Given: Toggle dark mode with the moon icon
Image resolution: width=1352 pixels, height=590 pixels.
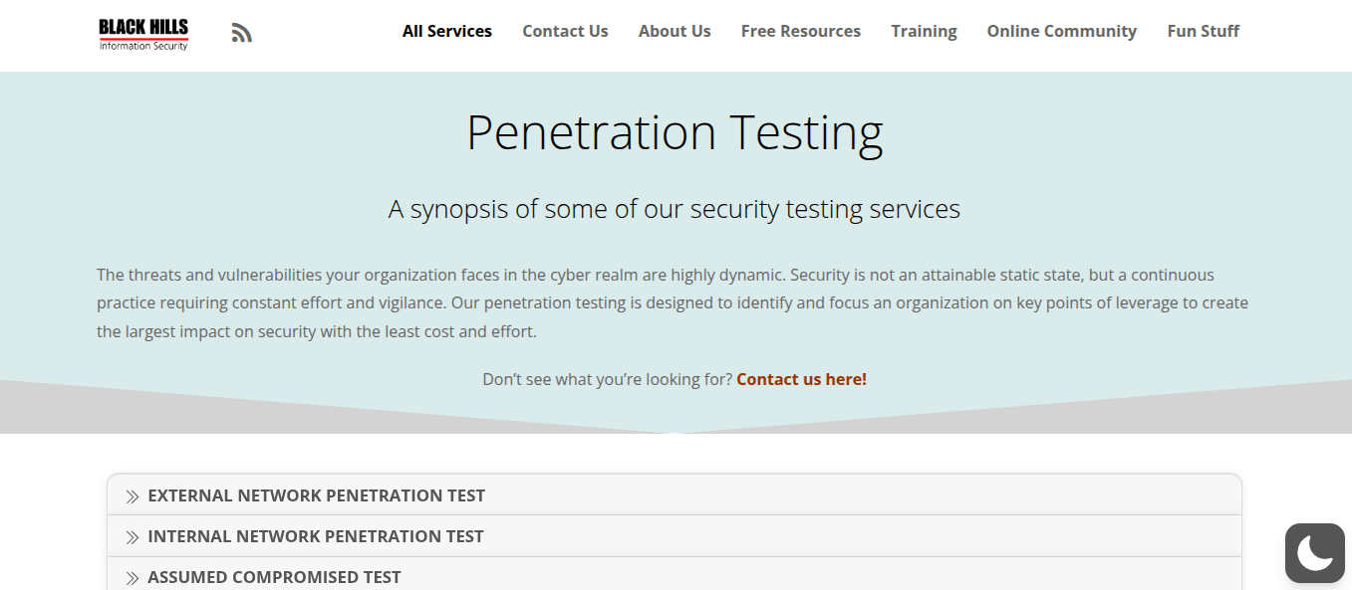Looking at the screenshot, I should point(1315,552).
